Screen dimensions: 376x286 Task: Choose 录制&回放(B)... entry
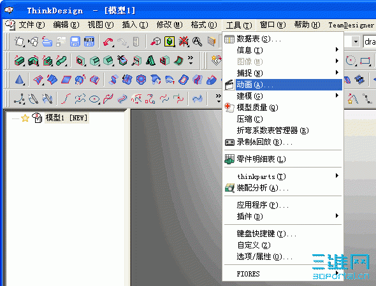click(283, 142)
